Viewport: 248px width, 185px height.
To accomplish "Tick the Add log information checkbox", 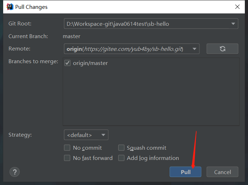I will [121, 158].
